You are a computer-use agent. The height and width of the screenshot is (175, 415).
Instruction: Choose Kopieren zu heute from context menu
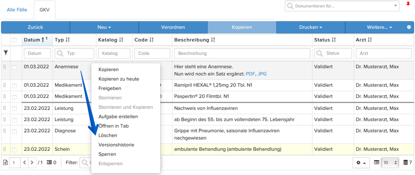(119, 79)
